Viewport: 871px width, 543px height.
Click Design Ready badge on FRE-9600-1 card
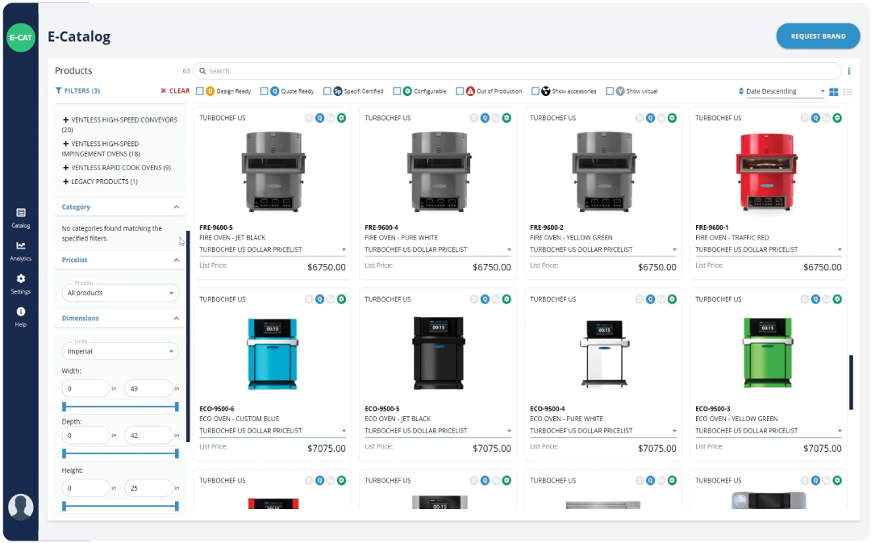[x=804, y=118]
